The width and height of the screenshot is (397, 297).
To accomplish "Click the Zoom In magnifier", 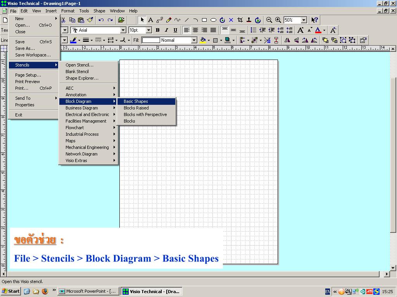I will click(x=278, y=20).
